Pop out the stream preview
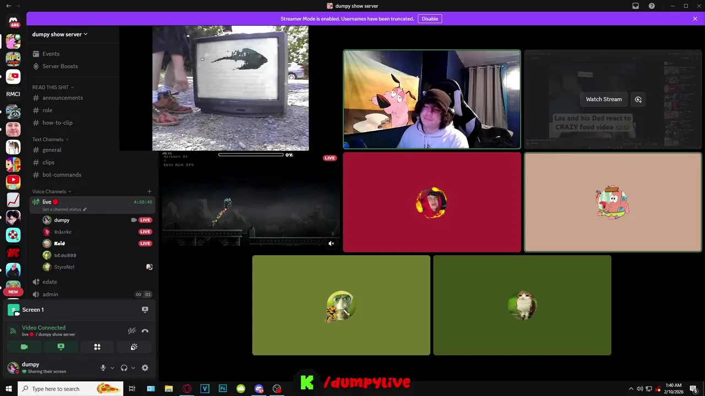The height and width of the screenshot is (396, 705). click(x=638, y=100)
